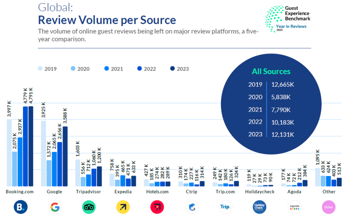Image resolution: width=348 pixels, height=220 pixels.
Task: Click the Google axis label
Action: (54, 192)
